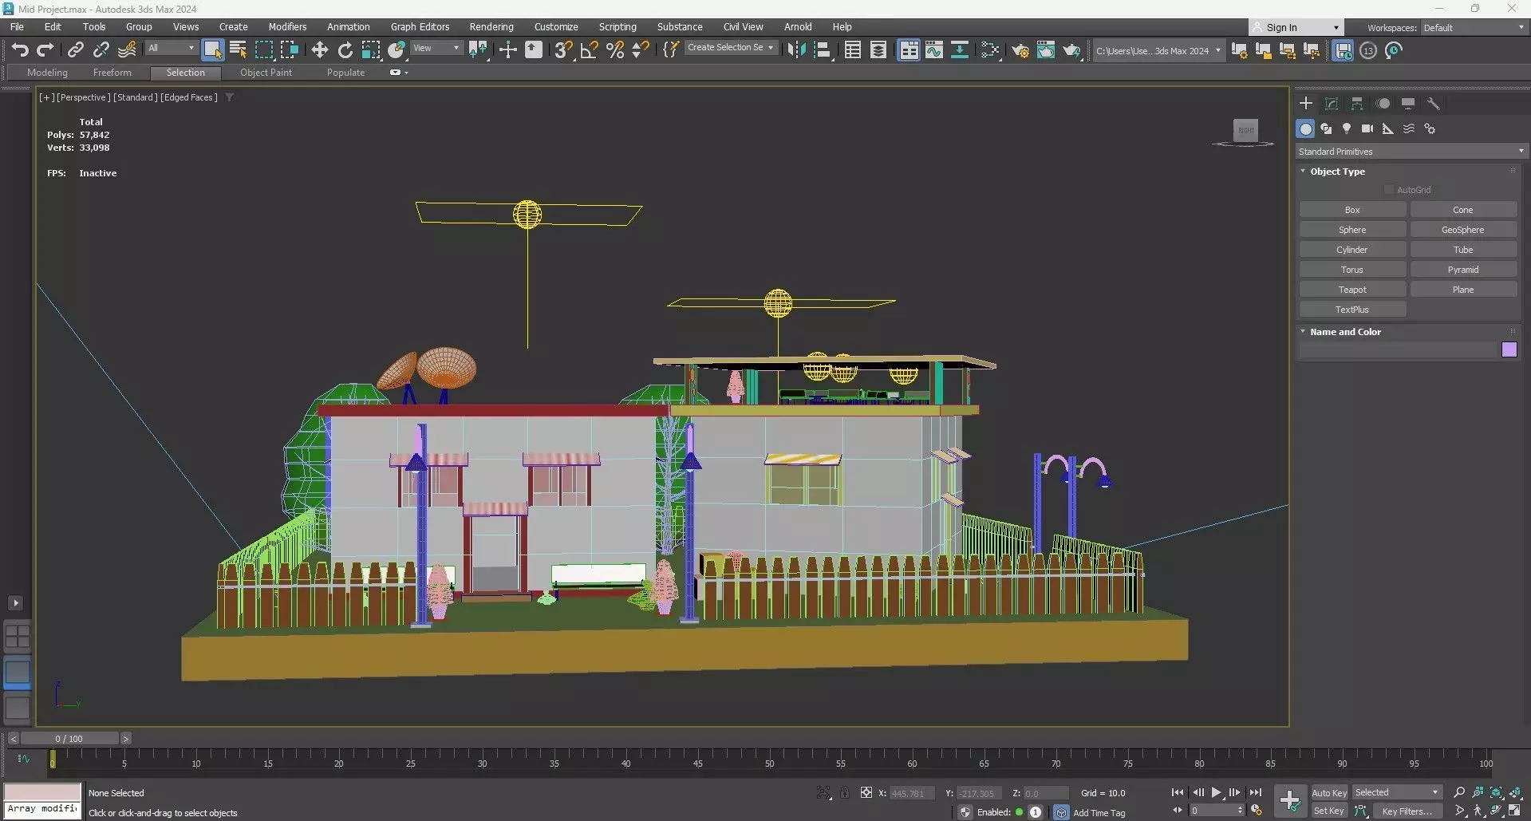The height and width of the screenshot is (821, 1531).
Task: Open the Align tool icon
Action: pyautogui.click(x=822, y=50)
